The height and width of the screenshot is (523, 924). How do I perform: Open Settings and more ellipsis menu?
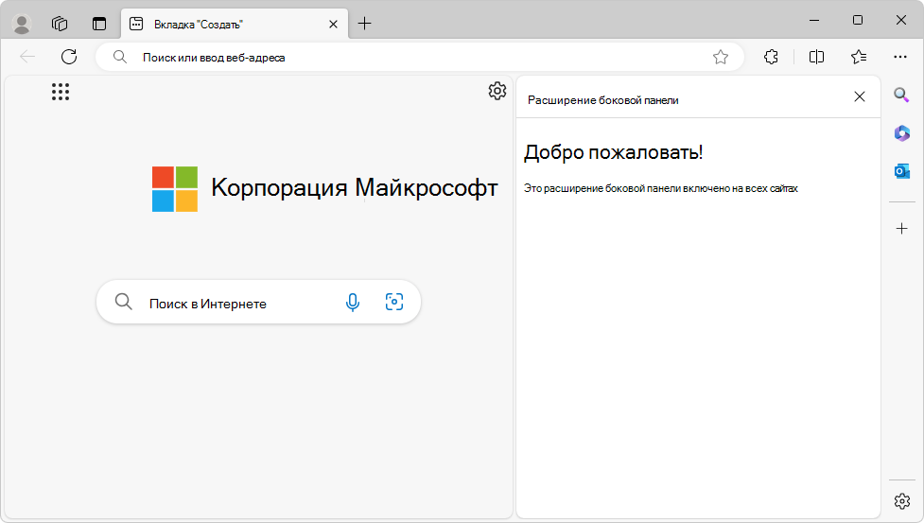coord(899,57)
